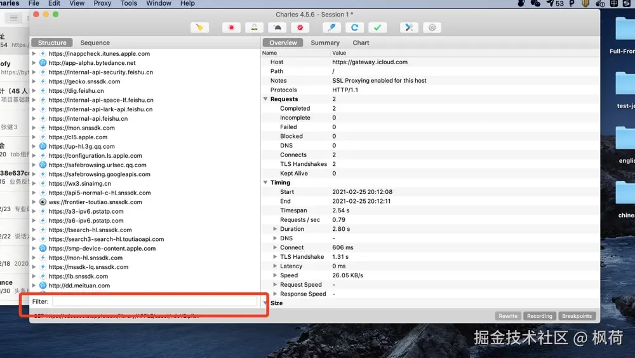The height and width of the screenshot is (358, 635).
Task: Expand the Connect timing row
Action: coord(275,247)
